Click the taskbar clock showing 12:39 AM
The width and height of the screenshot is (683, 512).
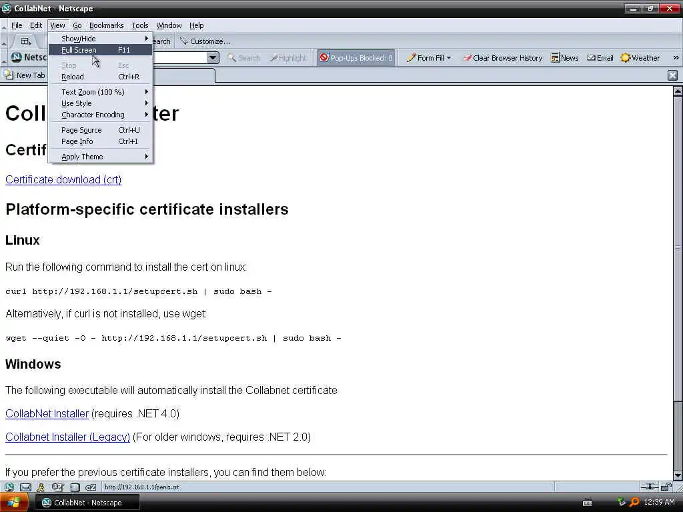pyautogui.click(x=659, y=503)
